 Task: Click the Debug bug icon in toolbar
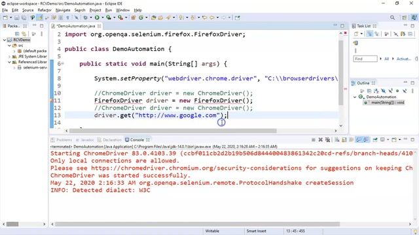(x=86, y=18)
